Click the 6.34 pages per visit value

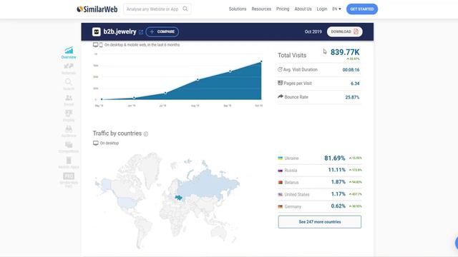tap(355, 84)
